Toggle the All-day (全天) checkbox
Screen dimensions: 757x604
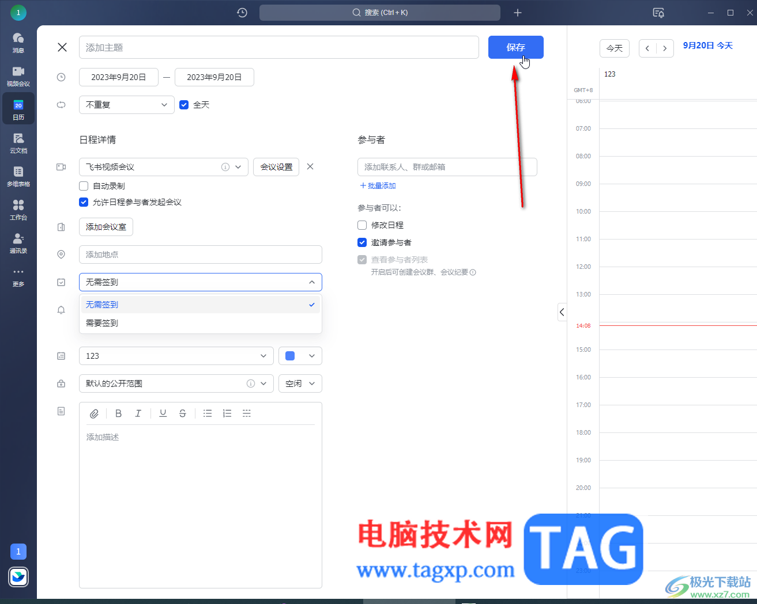[x=184, y=105]
